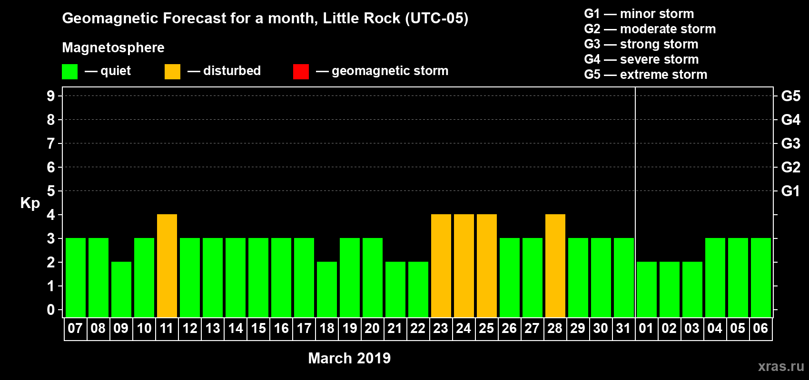Click the G1 storm level label

tap(790, 191)
